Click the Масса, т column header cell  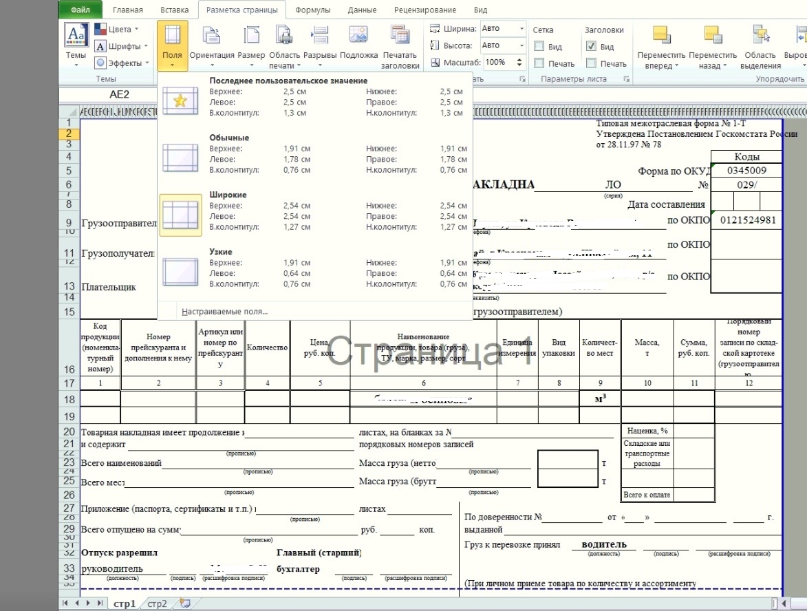pos(647,347)
